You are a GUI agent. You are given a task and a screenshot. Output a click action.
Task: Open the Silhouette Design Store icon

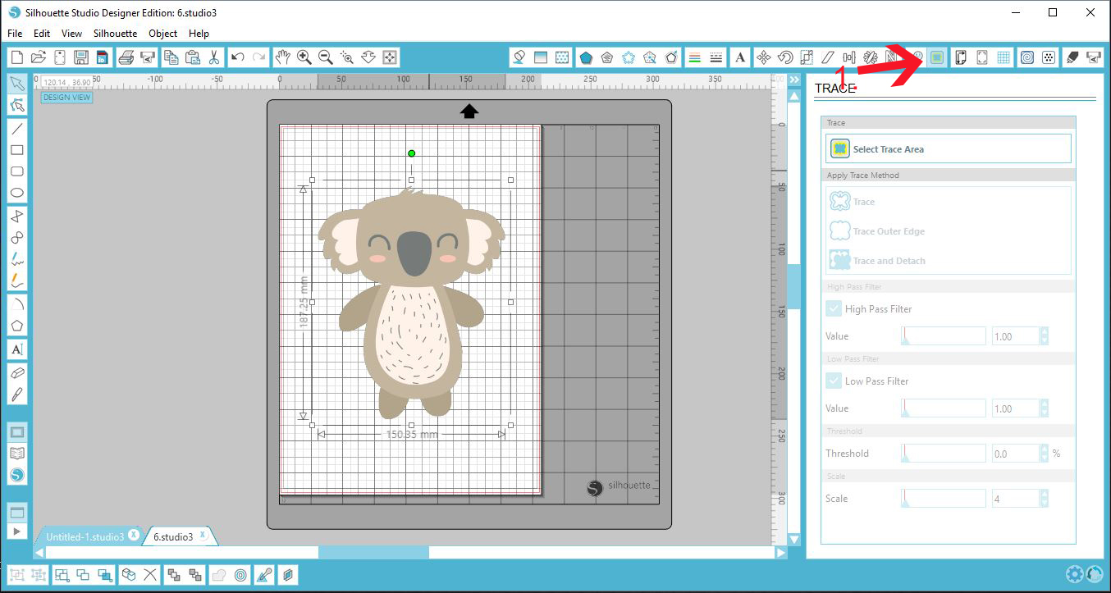[x=16, y=475]
